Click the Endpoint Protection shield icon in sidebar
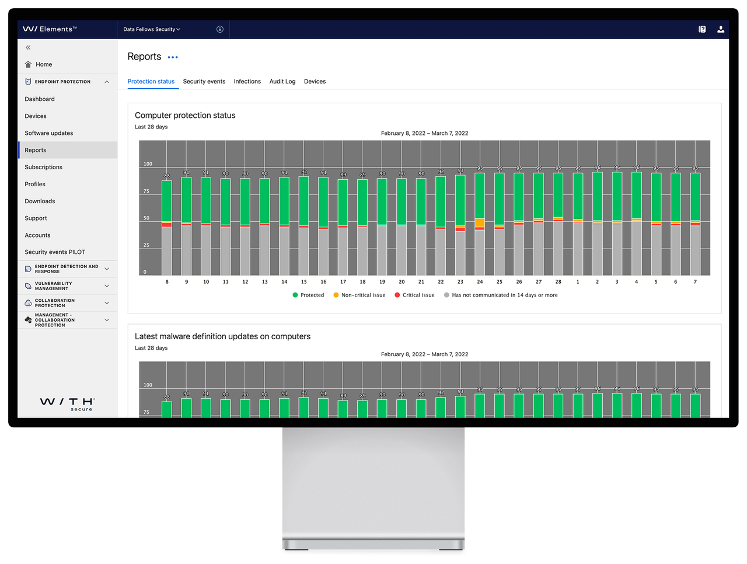 click(27, 81)
